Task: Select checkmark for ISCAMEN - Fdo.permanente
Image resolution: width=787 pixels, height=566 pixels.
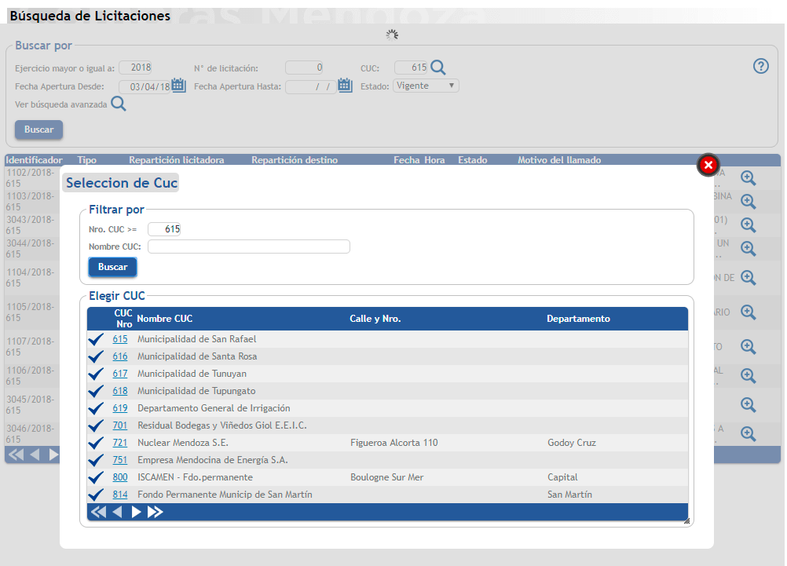Action: (96, 477)
